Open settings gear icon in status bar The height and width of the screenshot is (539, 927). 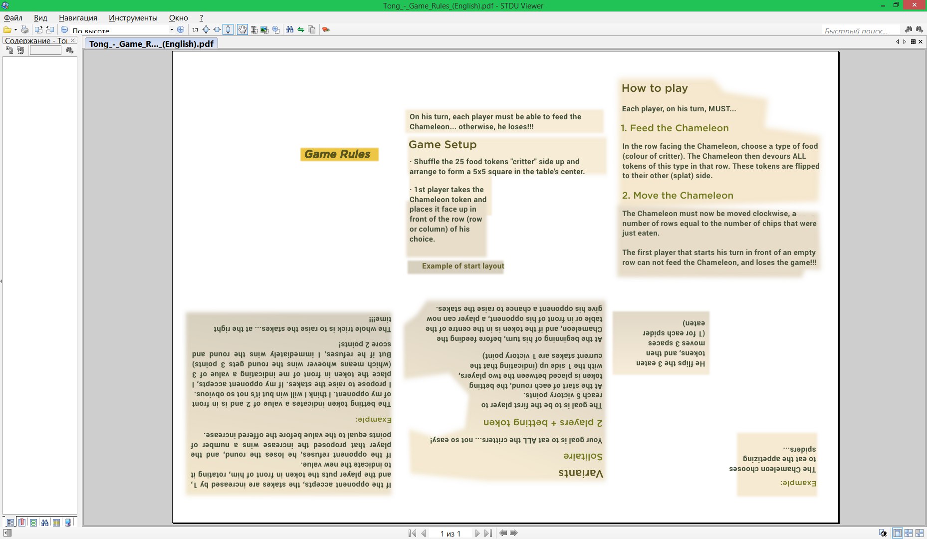click(883, 534)
